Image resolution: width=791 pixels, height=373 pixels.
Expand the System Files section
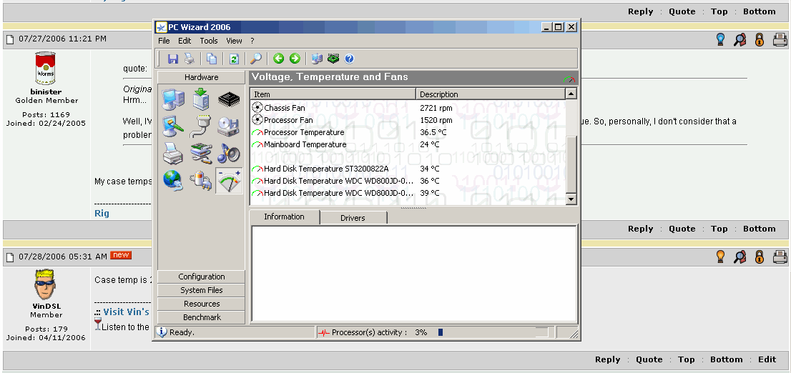(202, 290)
